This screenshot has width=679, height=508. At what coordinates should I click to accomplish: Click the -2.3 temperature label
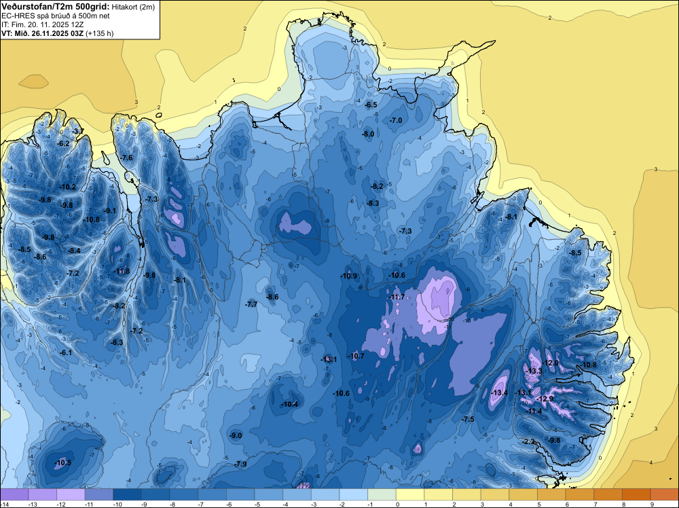pos(528,441)
